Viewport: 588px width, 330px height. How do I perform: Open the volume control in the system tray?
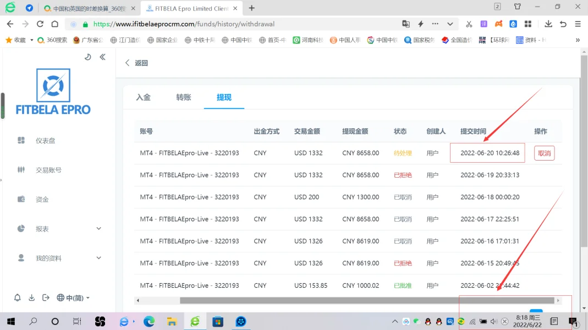[x=493, y=322]
